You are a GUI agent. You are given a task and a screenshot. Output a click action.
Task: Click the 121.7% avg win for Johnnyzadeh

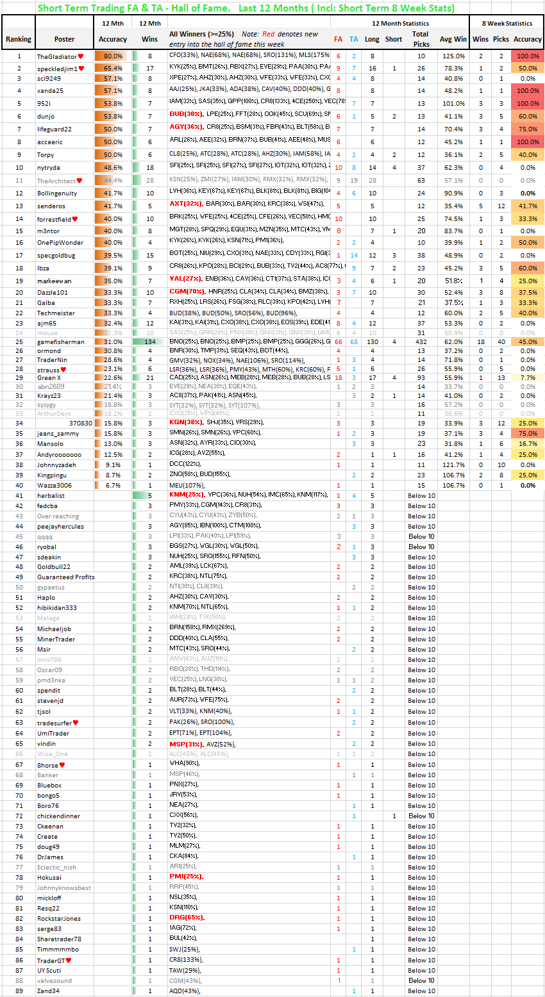(453, 465)
